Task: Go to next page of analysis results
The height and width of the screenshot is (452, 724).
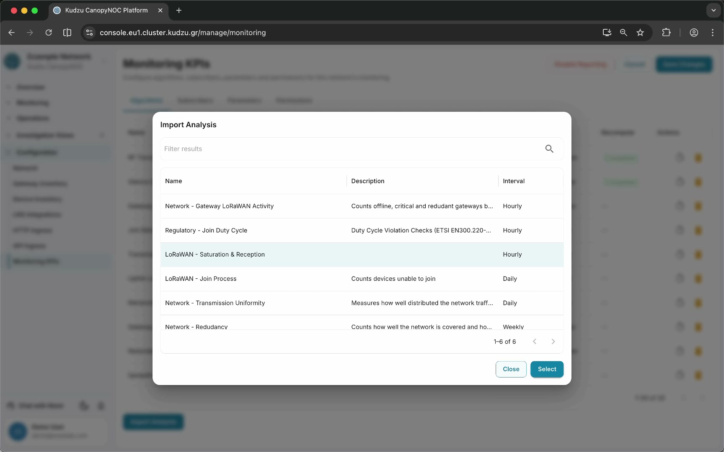Action: tap(553, 342)
